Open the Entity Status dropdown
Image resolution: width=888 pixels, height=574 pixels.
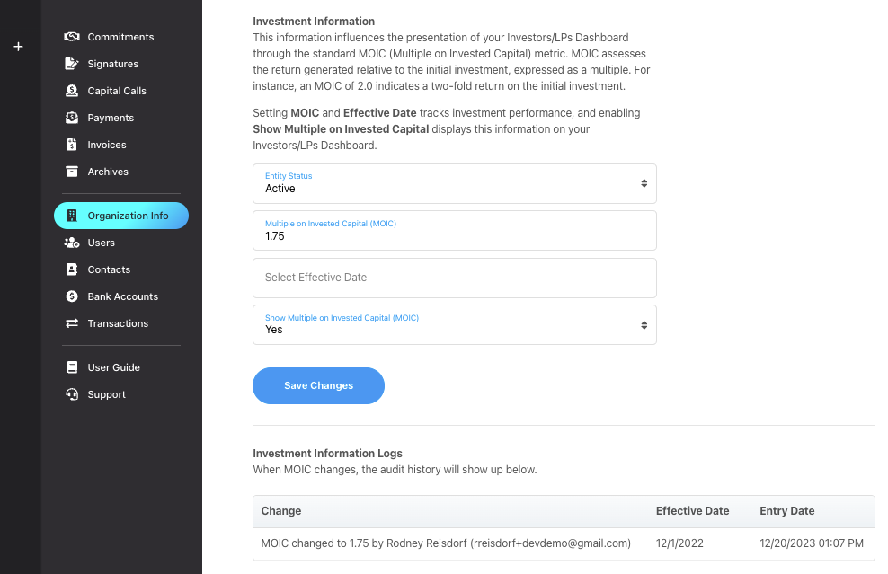(x=454, y=184)
